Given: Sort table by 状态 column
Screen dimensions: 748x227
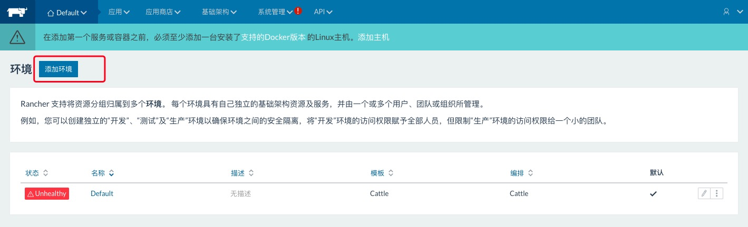Looking at the screenshot, I should pyautogui.click(x=37, y=173).
